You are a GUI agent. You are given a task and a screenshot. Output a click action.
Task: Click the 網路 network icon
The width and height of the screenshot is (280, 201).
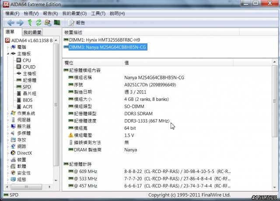13,146
